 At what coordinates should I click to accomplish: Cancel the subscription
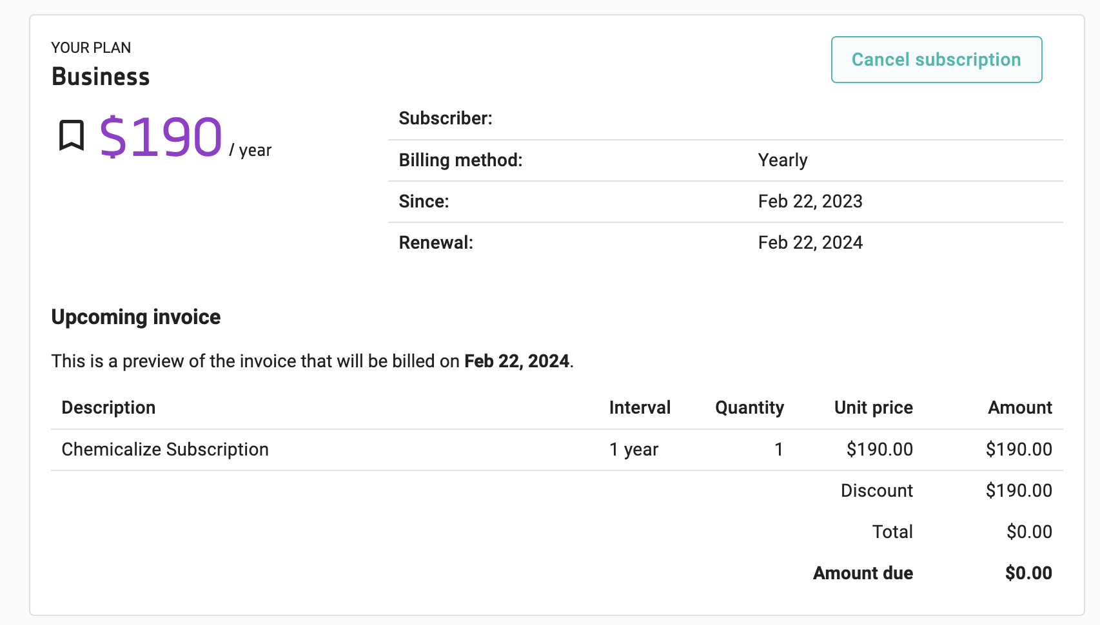click(x=936, y=59)
